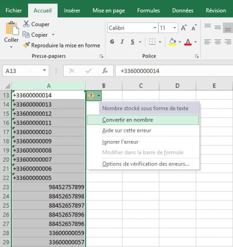The height and width of the screenshot is (247, 233).
Task: Toggle underline S formatting
Action: click(132, 41)
